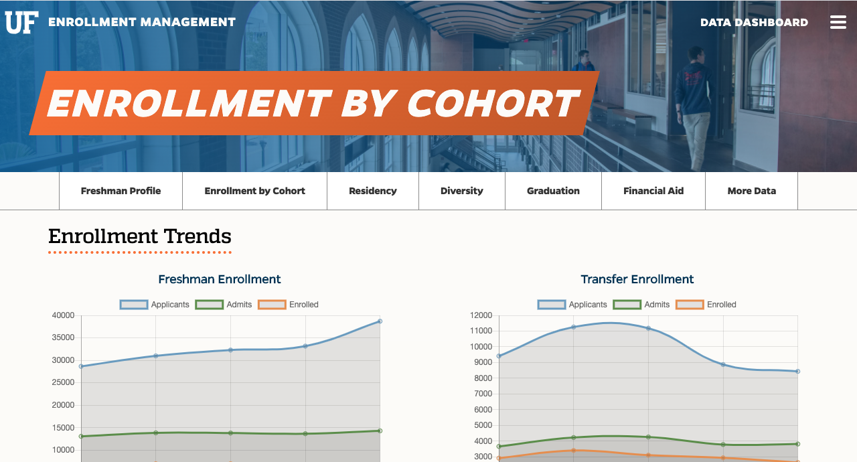Image resolution: width=857 pixels, height=462 pixels.
Task: Open the hamburger menu icon
Action: [838, 22]
